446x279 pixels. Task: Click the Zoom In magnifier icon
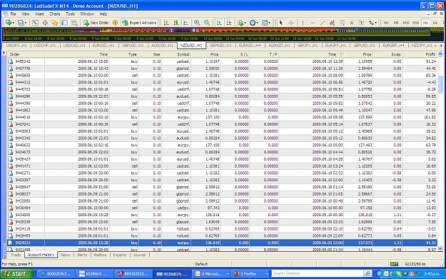(197, 23)
